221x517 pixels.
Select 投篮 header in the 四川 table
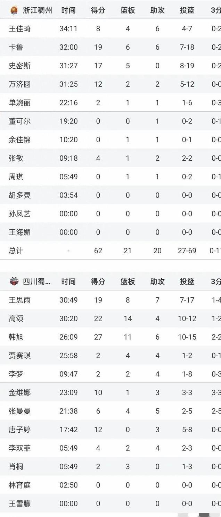[187, 281]
